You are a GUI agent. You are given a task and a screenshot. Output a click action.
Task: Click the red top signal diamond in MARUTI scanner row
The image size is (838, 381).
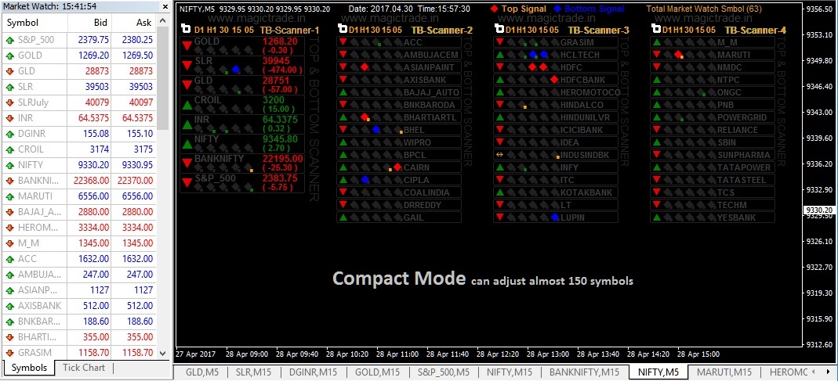pyautogui.click(x=678, y=55)
